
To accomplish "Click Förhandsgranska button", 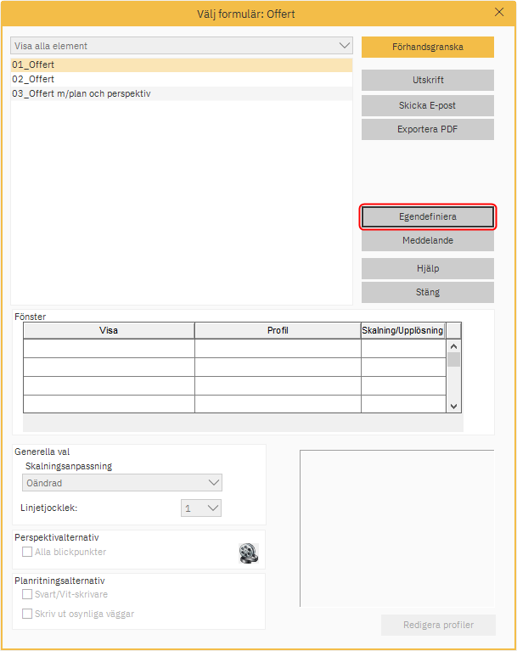I will 428,47.
